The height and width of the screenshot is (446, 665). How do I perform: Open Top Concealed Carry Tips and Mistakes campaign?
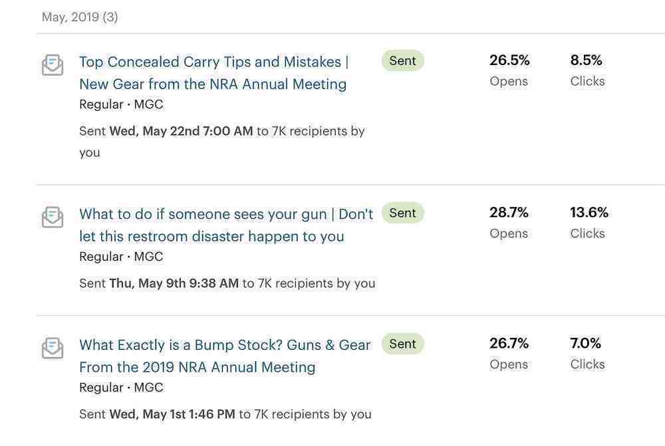[x=213, y=73]
